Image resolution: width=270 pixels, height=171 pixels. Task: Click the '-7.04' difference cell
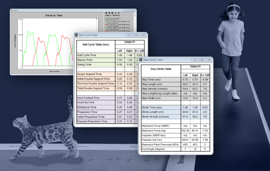[205, 130]
